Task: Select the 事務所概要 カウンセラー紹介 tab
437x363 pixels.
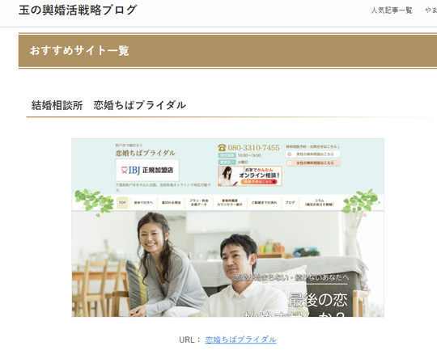Action: [230, 203]
